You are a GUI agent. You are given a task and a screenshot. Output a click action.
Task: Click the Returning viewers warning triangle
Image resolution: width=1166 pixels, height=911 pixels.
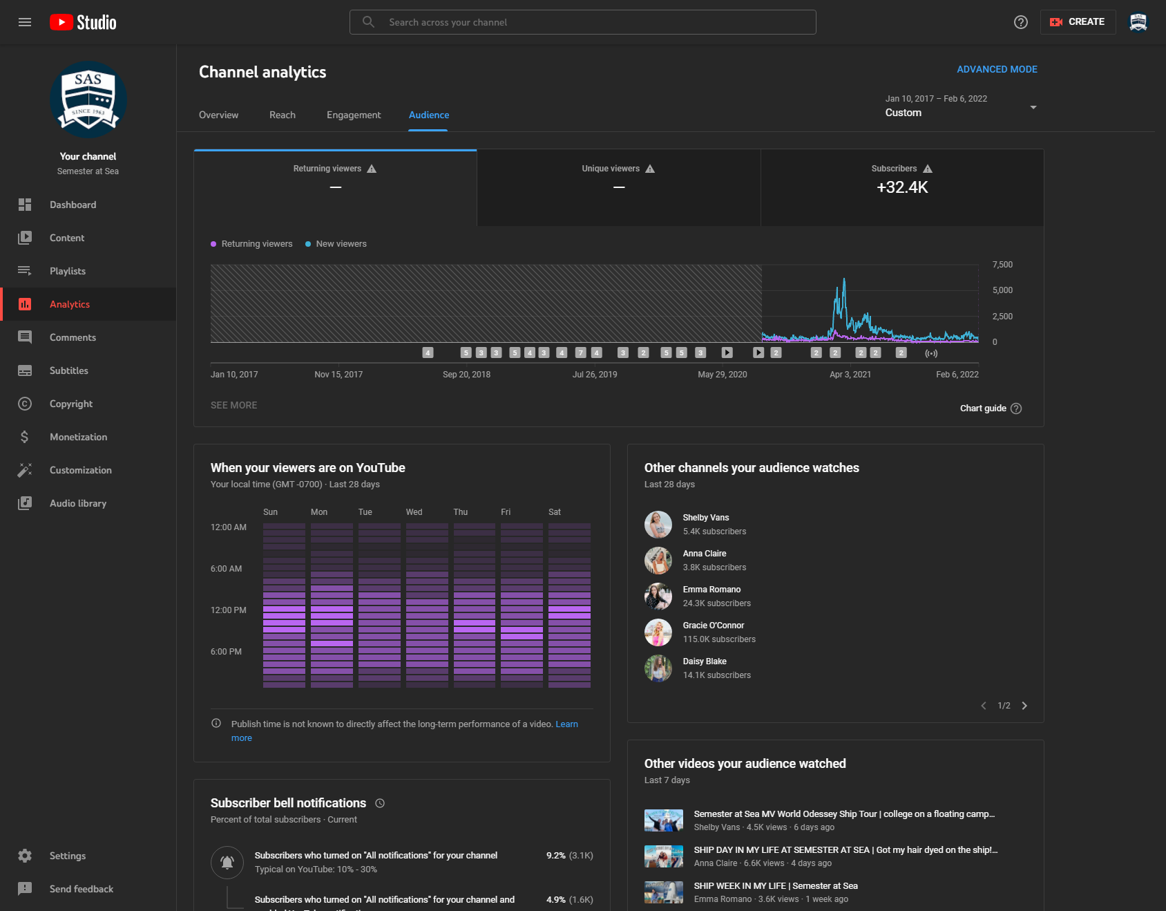tap(372, 169)
